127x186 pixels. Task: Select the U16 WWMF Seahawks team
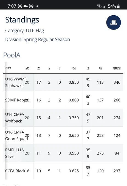[16, 82]
